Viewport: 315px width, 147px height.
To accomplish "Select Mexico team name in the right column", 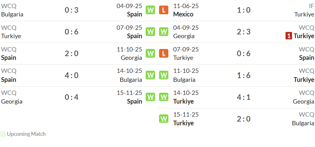I will point(183,14).
